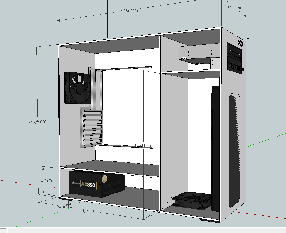Click the fan lying on the case floor
The height and width of the screenshot is (233, 286).
coord(192,200)
